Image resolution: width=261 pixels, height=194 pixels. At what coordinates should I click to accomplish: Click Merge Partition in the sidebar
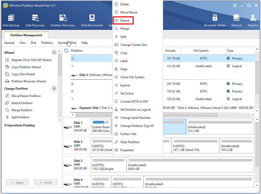(x=19, y=110)
